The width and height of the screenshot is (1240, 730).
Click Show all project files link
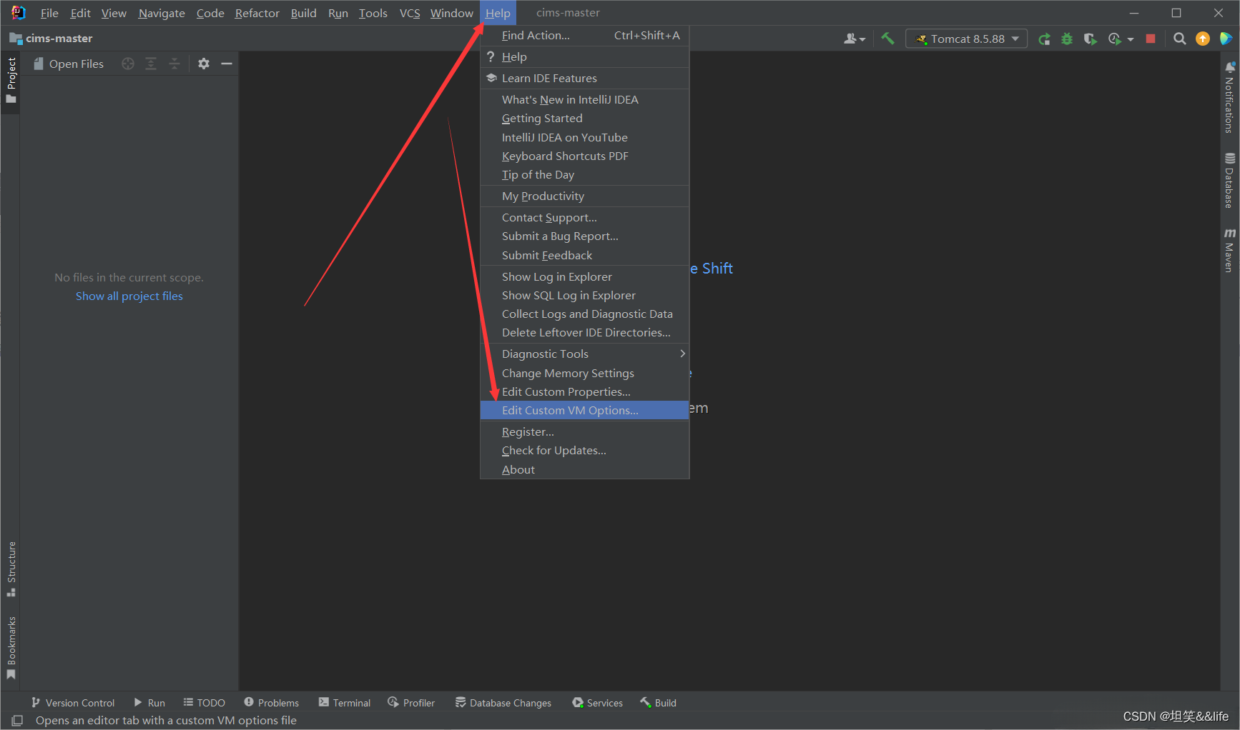click(x=129, y=296)
